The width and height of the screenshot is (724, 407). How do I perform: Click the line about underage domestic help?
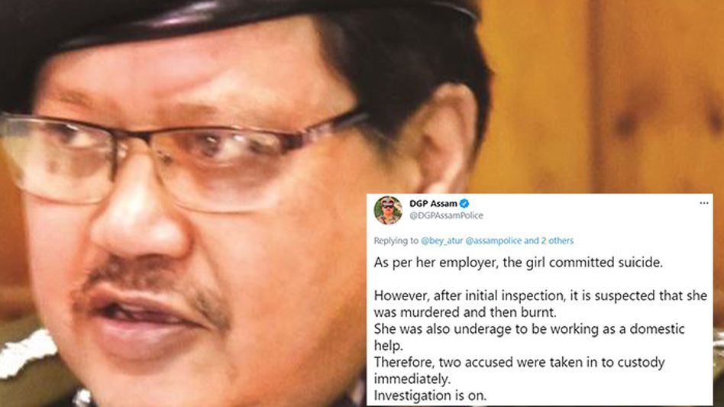click(x=529, y=337)
